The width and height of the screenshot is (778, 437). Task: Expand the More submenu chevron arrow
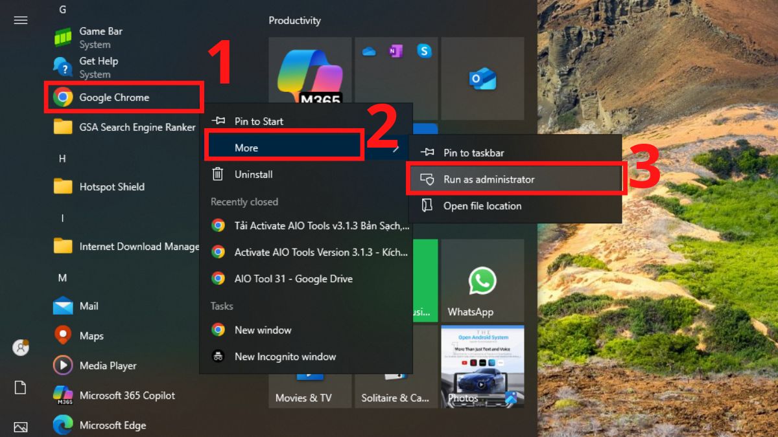[396, 148]
